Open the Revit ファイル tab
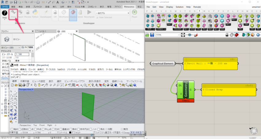The image size is (261, 139). (5, 7)
